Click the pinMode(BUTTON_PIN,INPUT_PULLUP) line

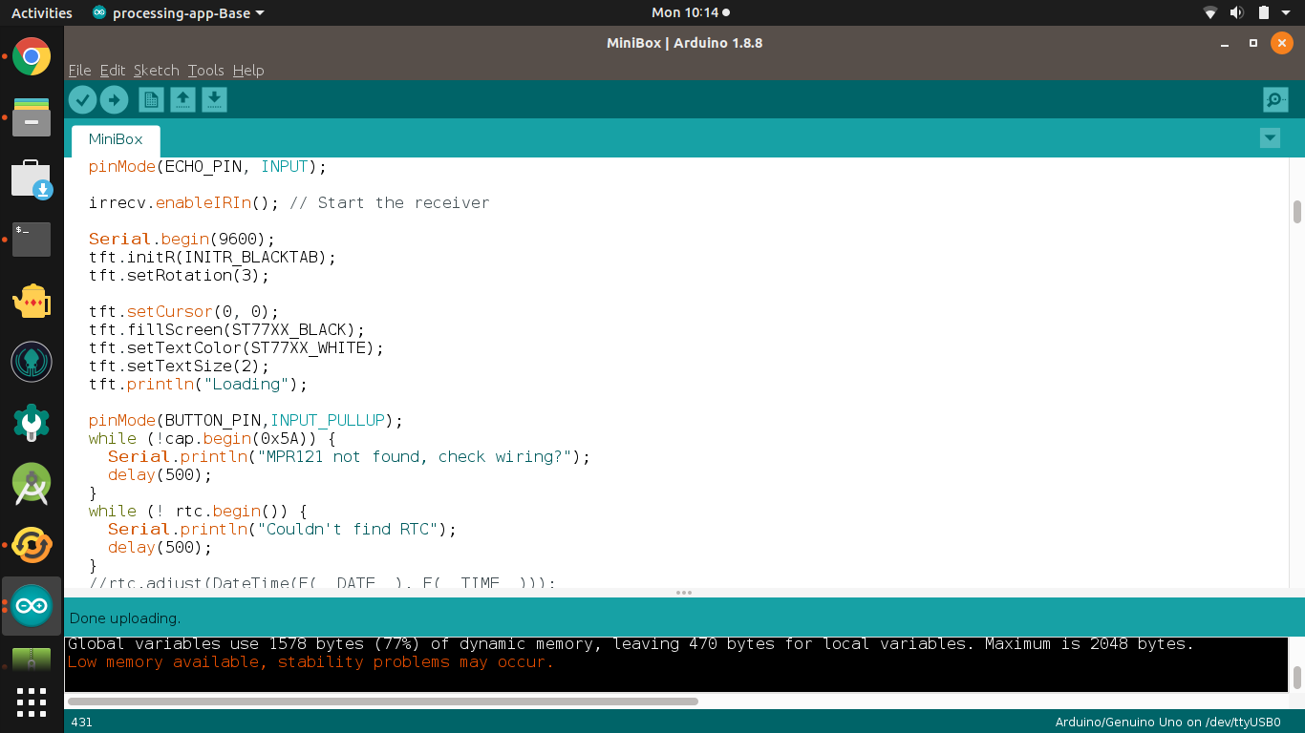tap(246, 421)
